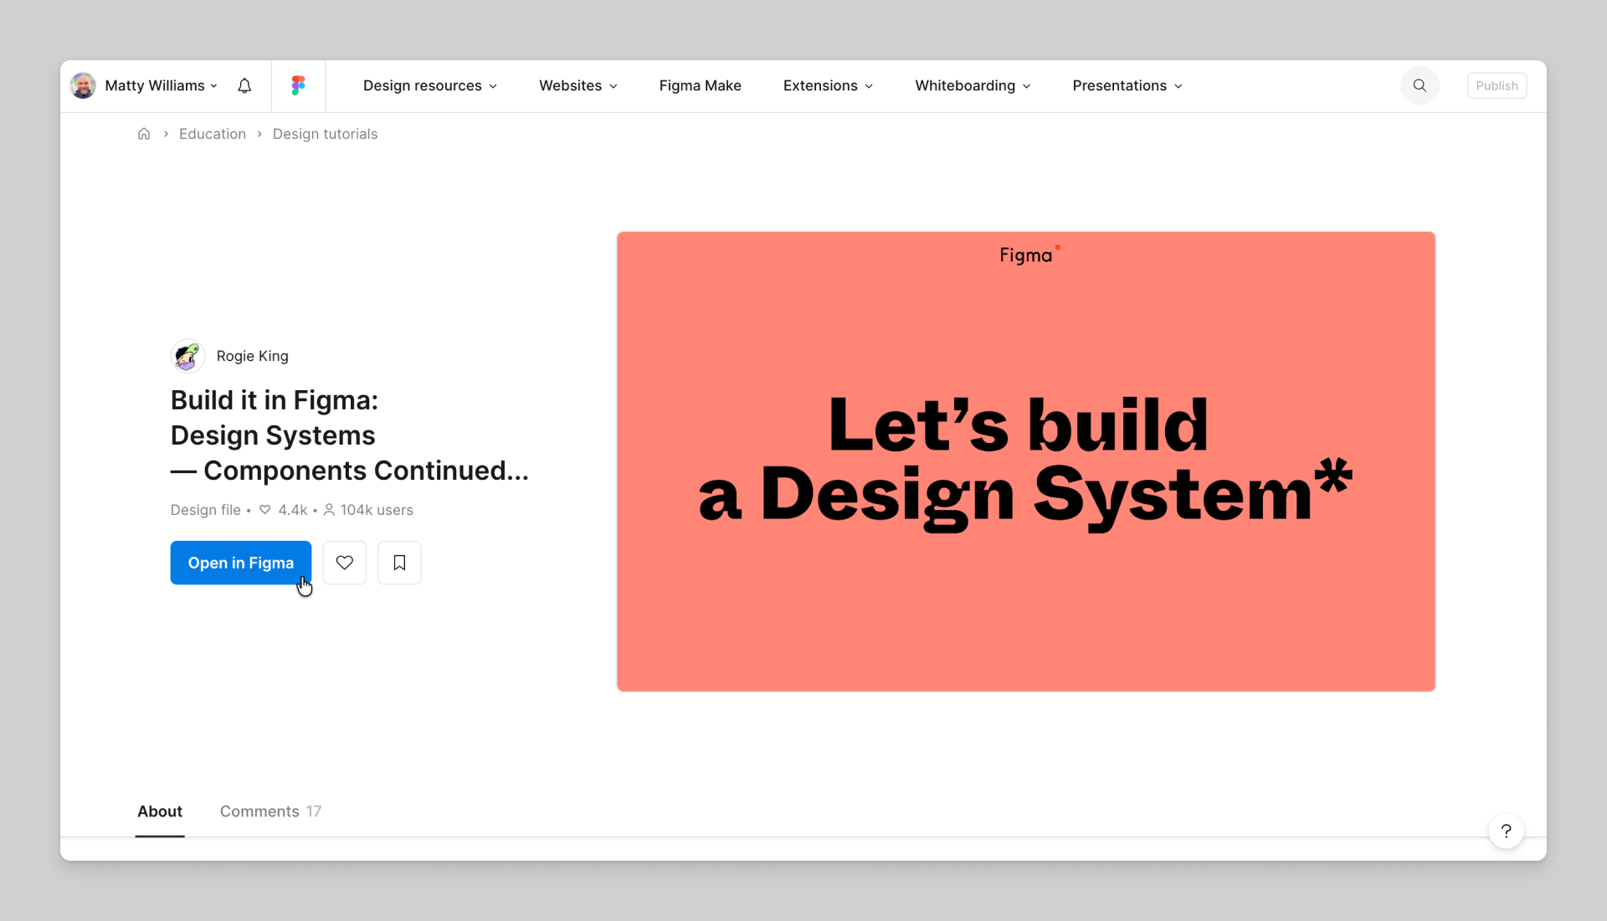
Task: Bookmark this file to save it
Action: click(x=399, y=563)
